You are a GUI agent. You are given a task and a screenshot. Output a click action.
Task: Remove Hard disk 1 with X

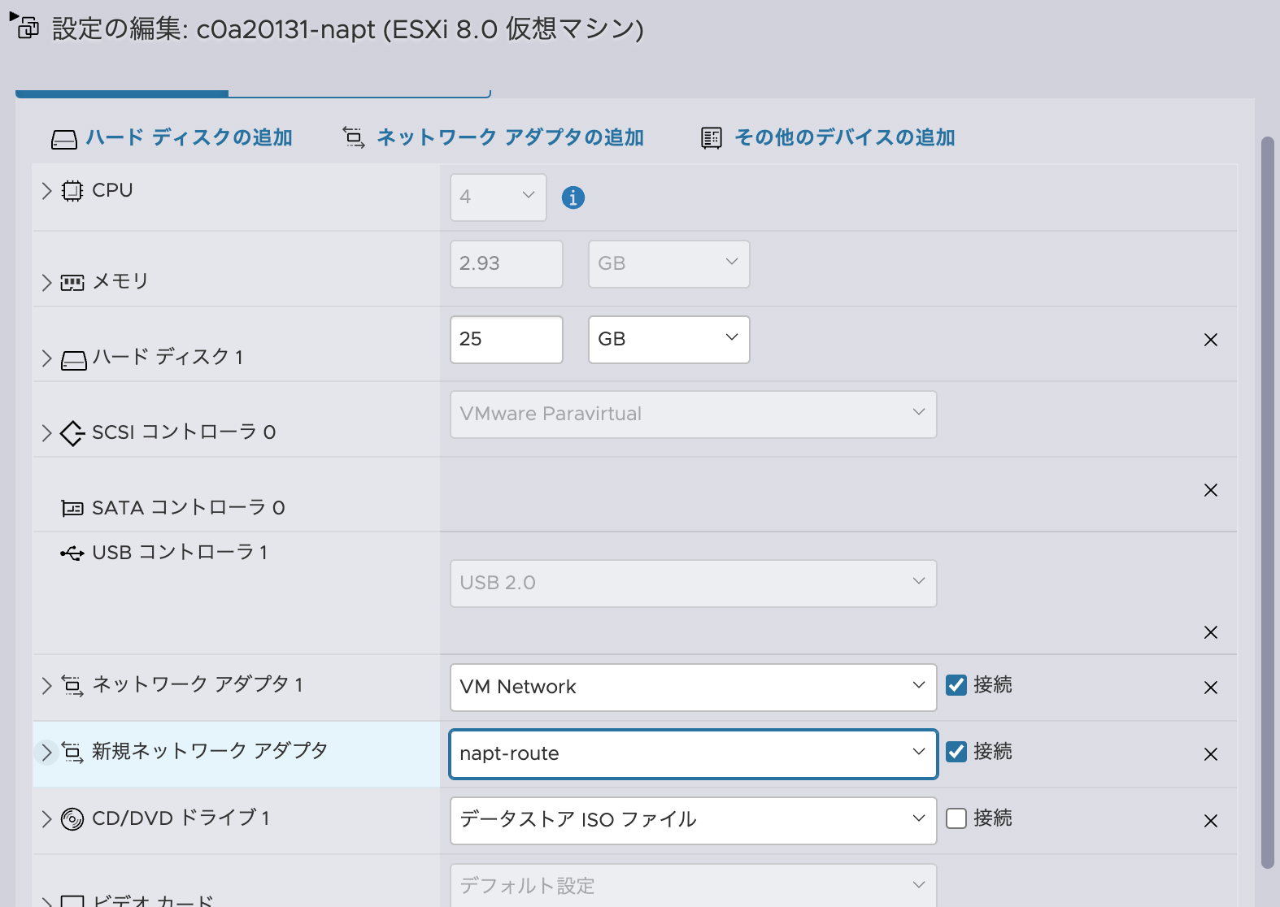1211,340
